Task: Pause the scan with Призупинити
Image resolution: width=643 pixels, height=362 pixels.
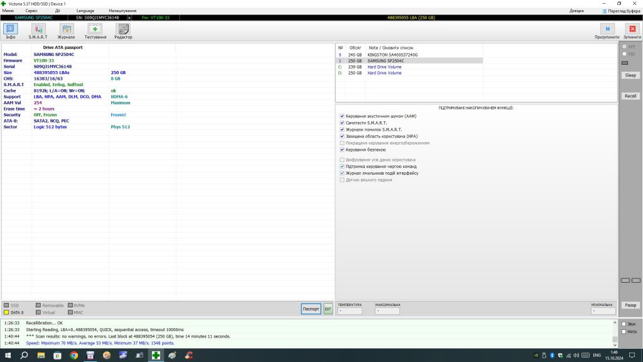Action: point(607,31)
